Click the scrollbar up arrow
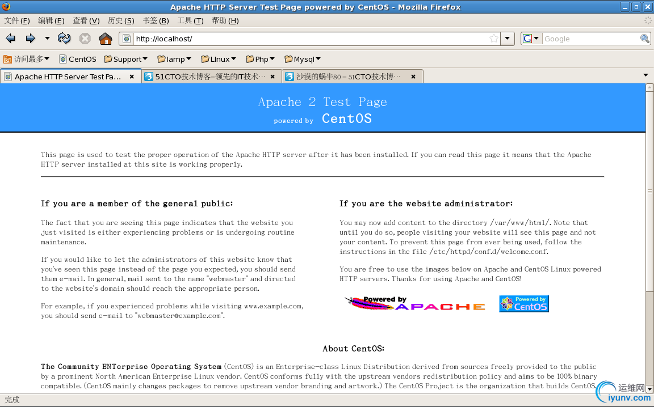The height and width of the screenshot is (407, 654). 649,87
